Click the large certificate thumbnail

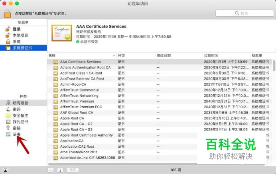[x=61, y=33]
